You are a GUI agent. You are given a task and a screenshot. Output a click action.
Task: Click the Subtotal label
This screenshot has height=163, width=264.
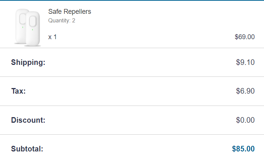click(27, 149)
